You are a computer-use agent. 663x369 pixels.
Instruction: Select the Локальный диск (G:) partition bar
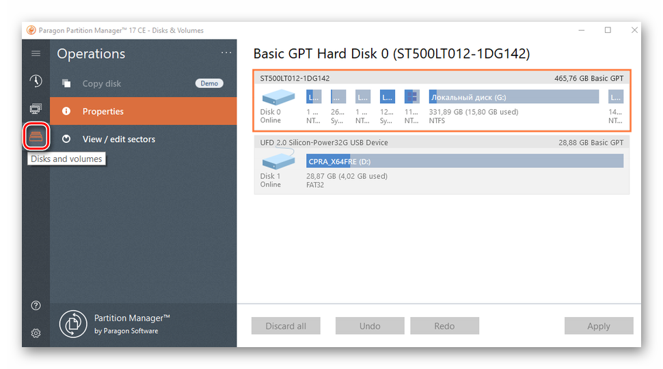513,97
